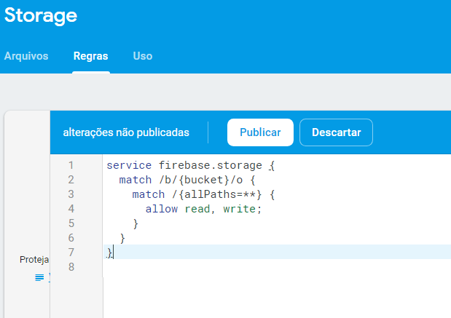The width and height of the screenshot is (451, 318).
Task: Click the word 'write' in line 4
Action: pos(239,209)
